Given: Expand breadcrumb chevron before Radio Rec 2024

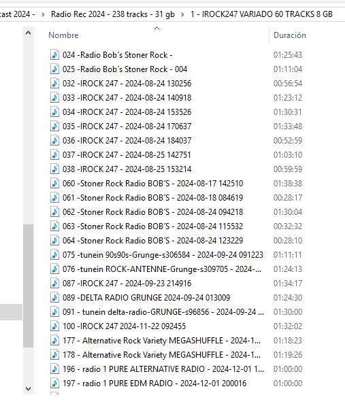Looking at the screenshot, I should (x=43, y=14).
